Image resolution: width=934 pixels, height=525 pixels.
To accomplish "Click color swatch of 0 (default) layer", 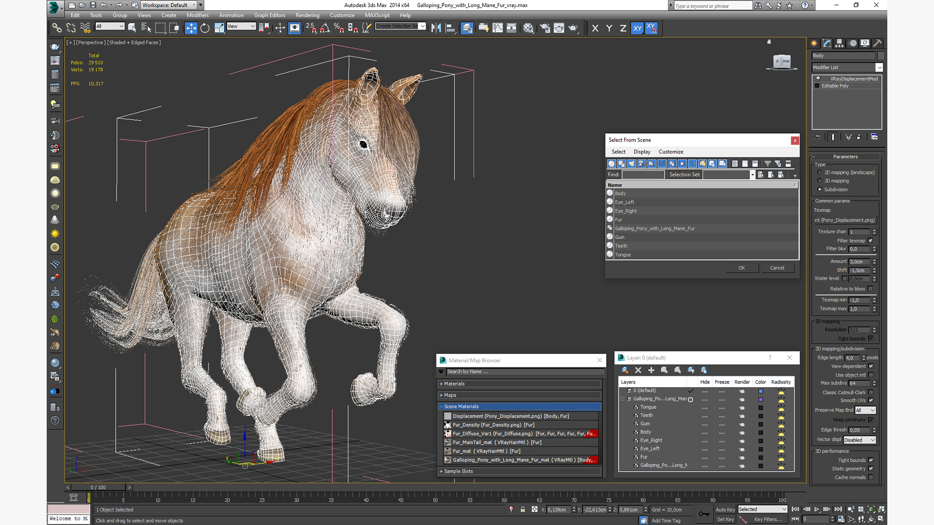I will pos(760,391).
